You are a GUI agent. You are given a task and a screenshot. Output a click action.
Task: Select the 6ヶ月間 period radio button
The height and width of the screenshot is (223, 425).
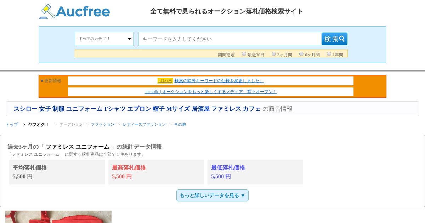click(301, 54)
